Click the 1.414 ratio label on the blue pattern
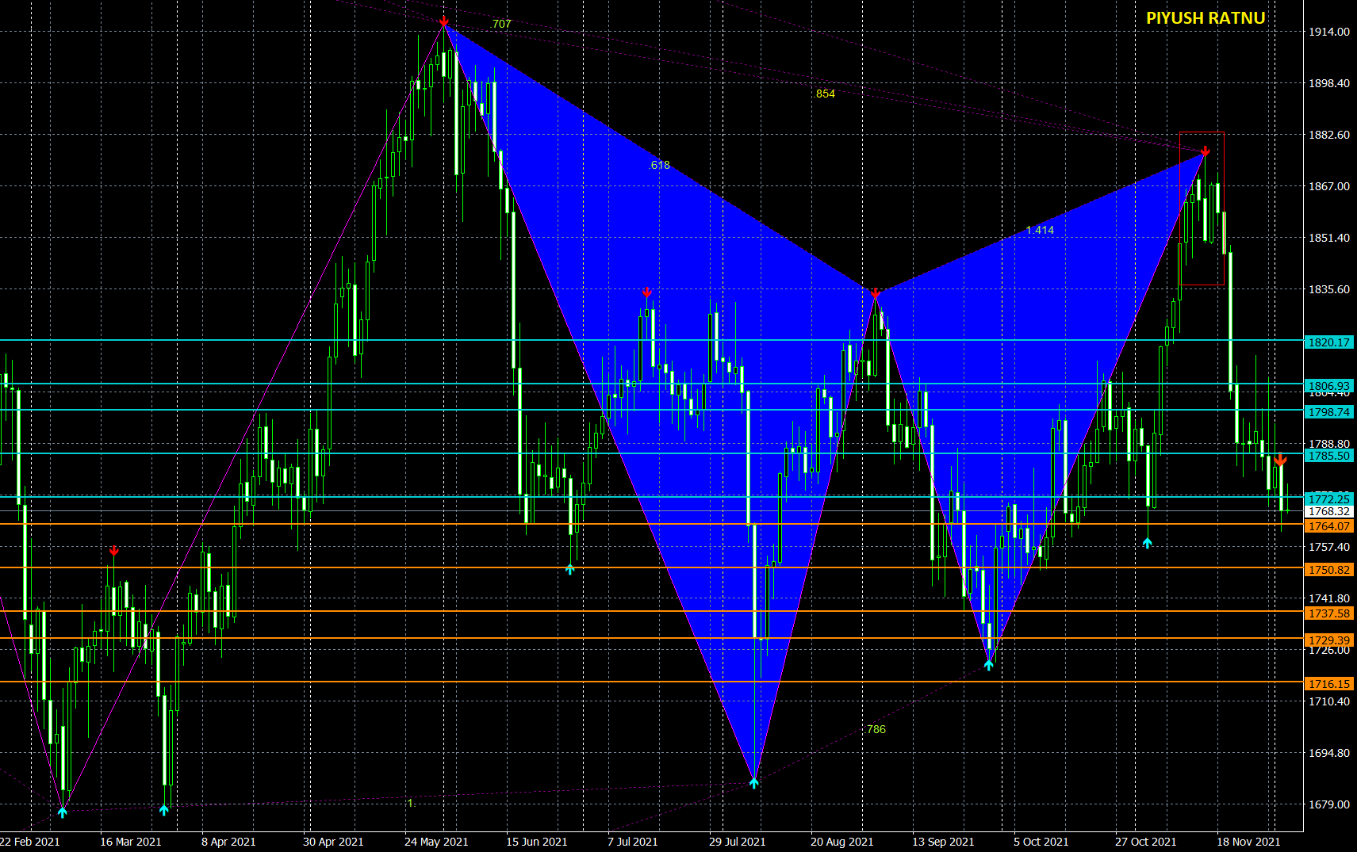1357x852 pixels. click(x=1040, y=230)
